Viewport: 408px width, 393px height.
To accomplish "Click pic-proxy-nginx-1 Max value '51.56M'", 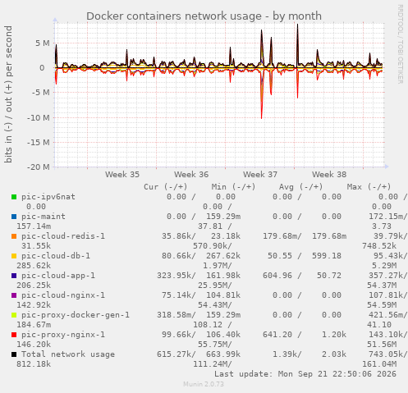I will click(x=382, y=345).
